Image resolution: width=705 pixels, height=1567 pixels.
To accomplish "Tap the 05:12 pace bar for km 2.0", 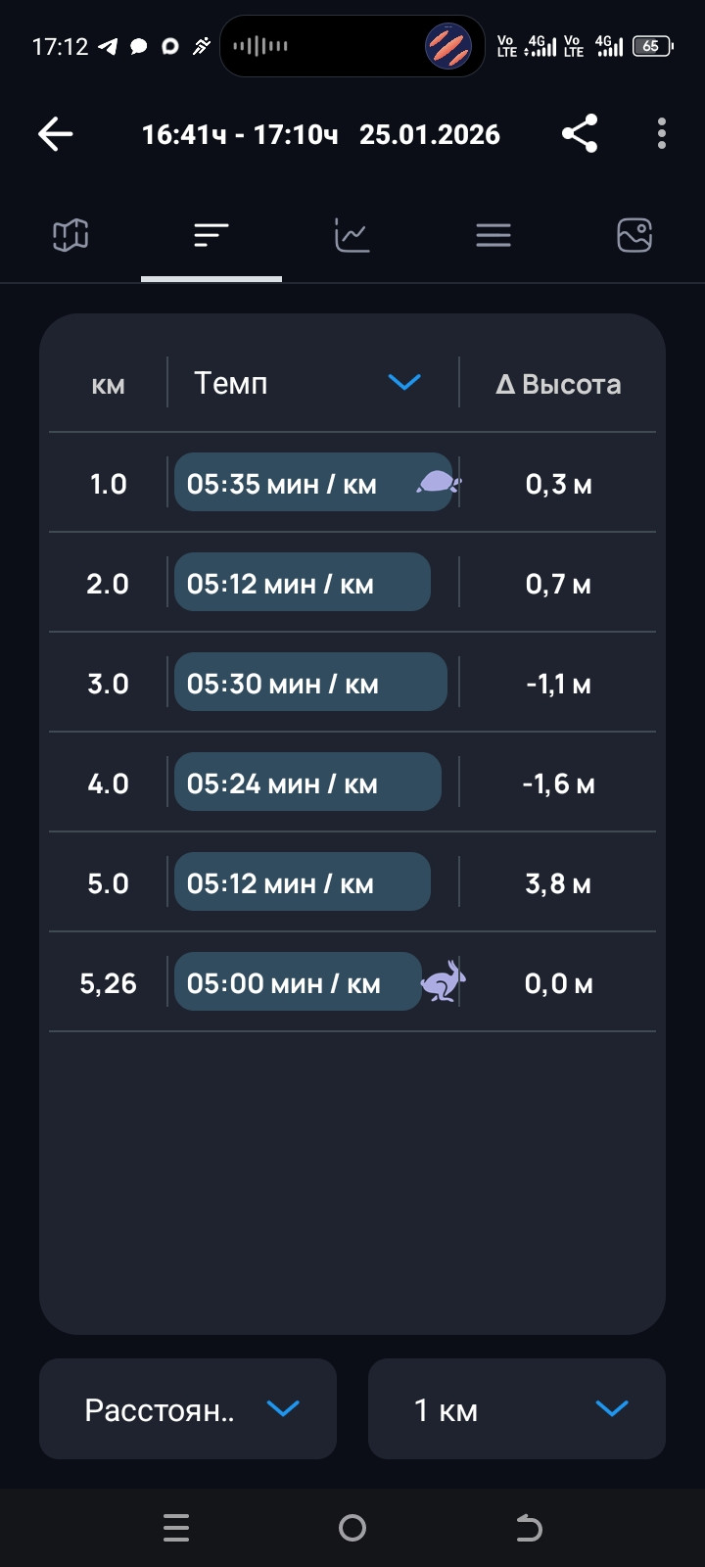I will point(303,582).
